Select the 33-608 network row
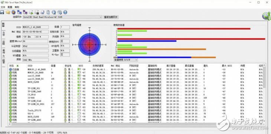The image size is (271, 134). 135,98
